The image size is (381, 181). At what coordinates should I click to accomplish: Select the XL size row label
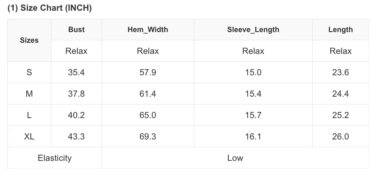pos(29,137)
